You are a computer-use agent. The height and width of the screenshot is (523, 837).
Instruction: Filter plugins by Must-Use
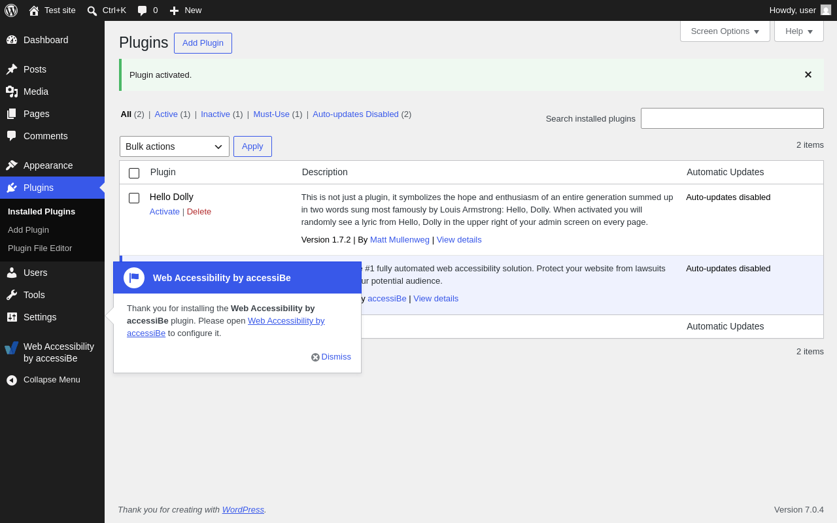click(x=271, y=114)
